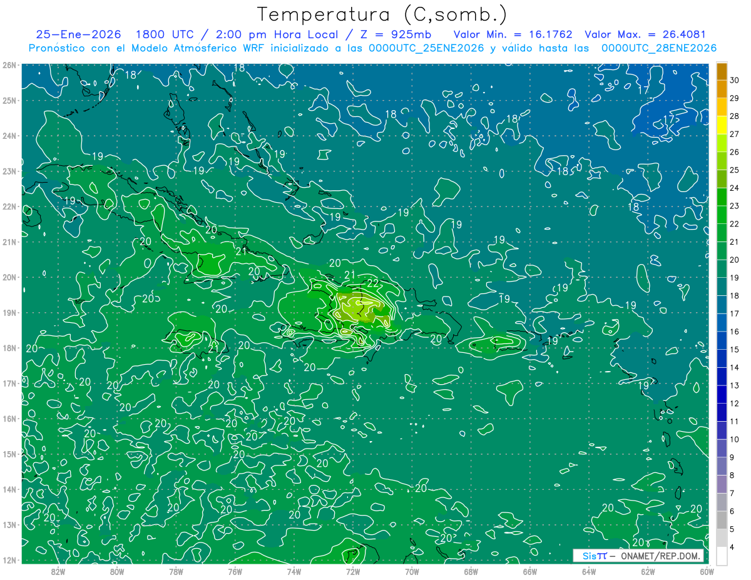Click the '5' label on the color scale
751x580 pixels.
(x=732, y=529)
